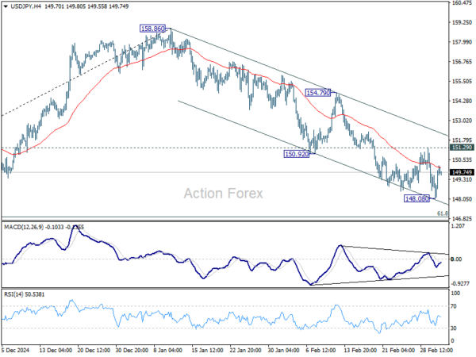Click the 61.8 Fibonacci level label
The image size is (476, 357).
[443, 213]
